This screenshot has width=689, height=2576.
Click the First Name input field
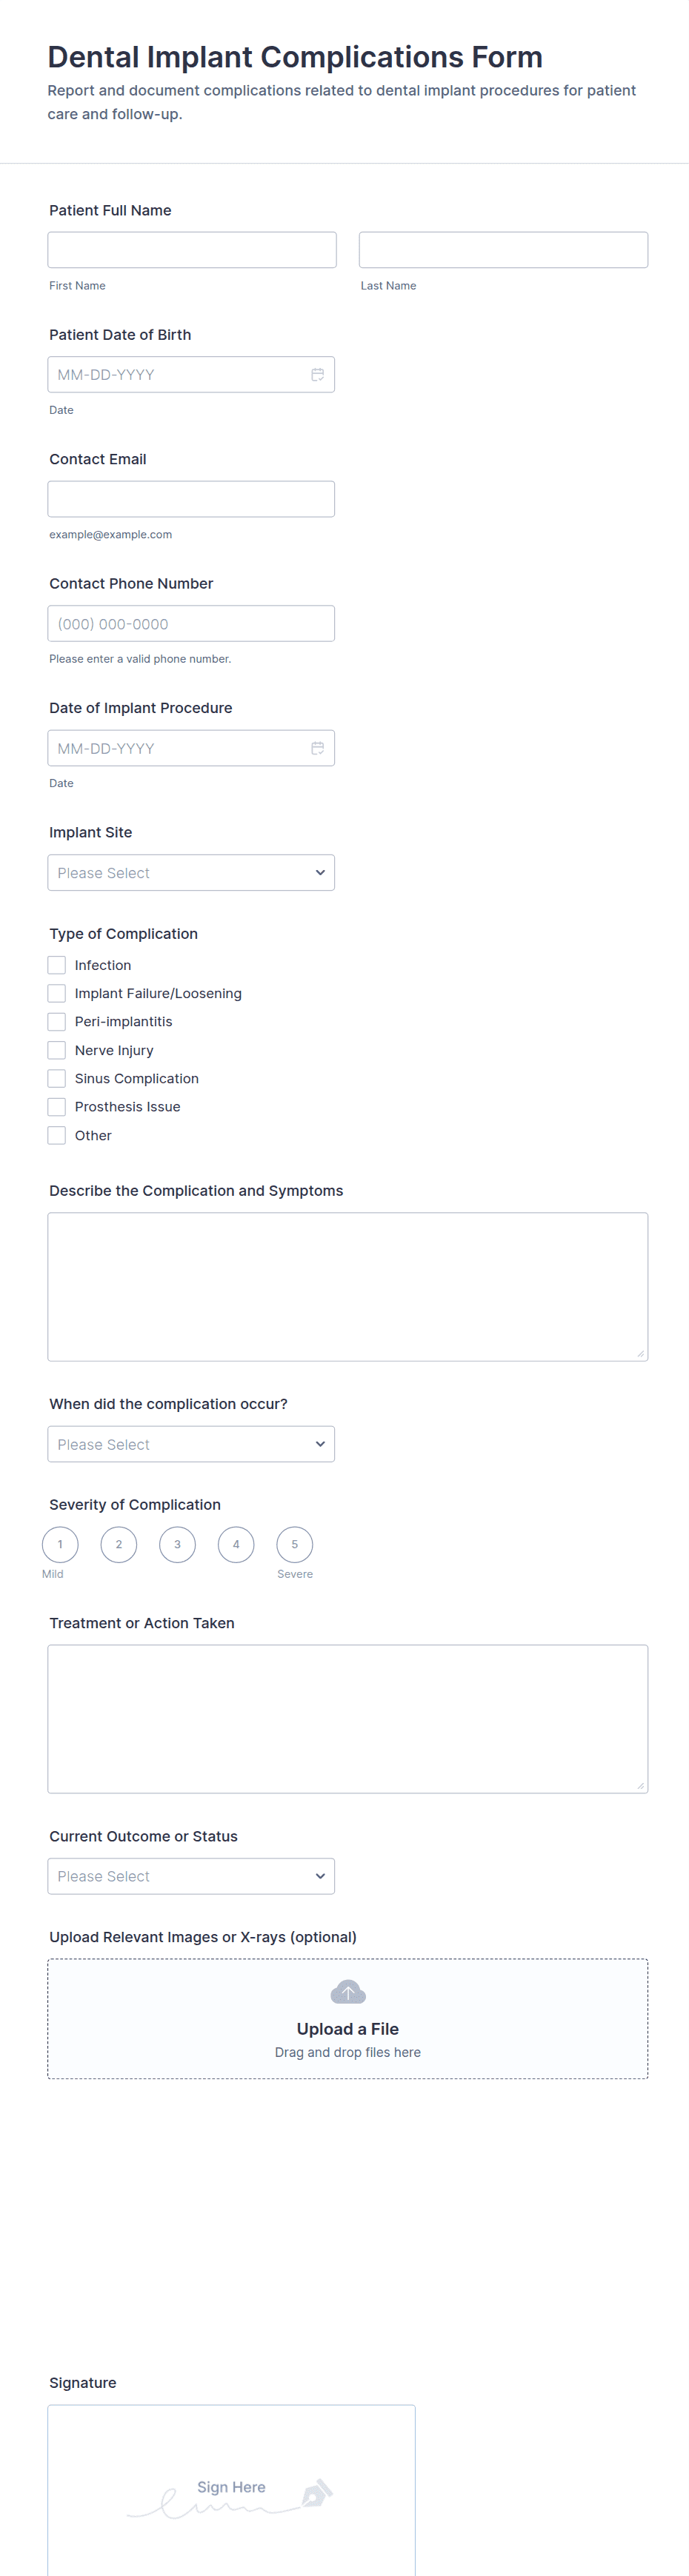[192, 250]
